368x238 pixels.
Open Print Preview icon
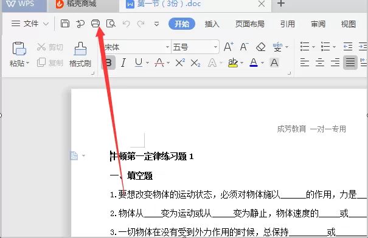pyautogui.click(x=111, y=24)
